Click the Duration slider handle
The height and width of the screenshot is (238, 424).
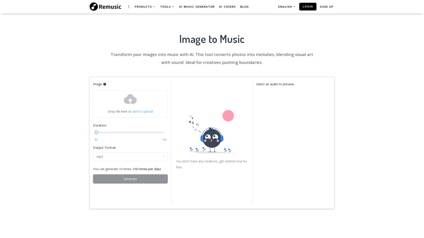(x=96, y=132)
